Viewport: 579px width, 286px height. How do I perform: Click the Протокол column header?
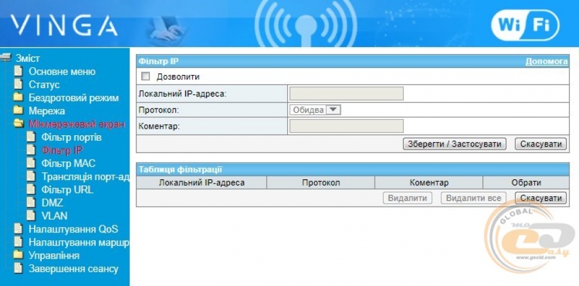320,182
